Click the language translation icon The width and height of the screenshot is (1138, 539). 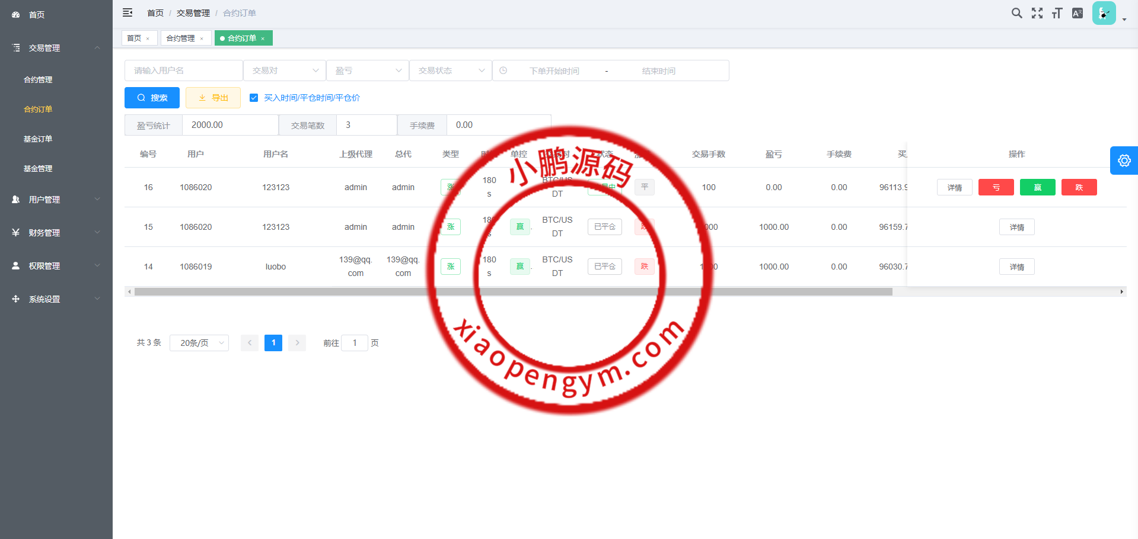coord(1078,13)
